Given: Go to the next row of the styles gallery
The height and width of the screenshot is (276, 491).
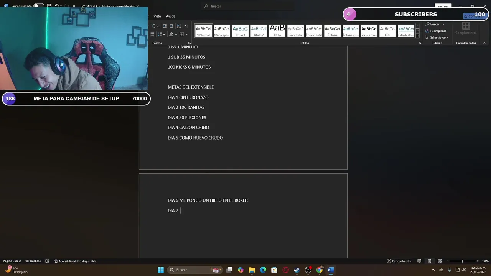Looking at the screenshot, I should tap(417, 31).
